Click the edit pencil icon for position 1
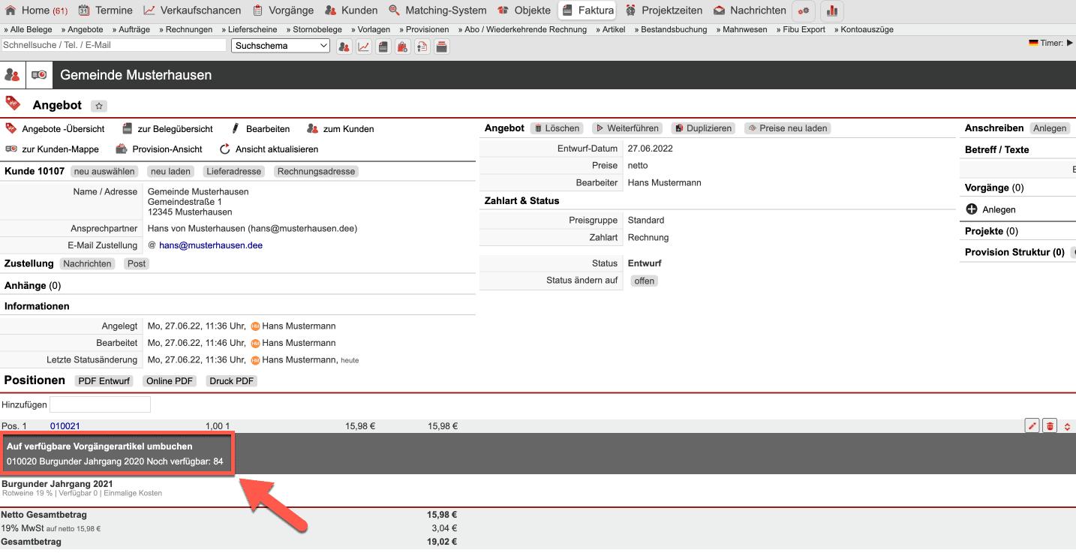Viewport: 1076px width, 553px height. (1032, 426)
